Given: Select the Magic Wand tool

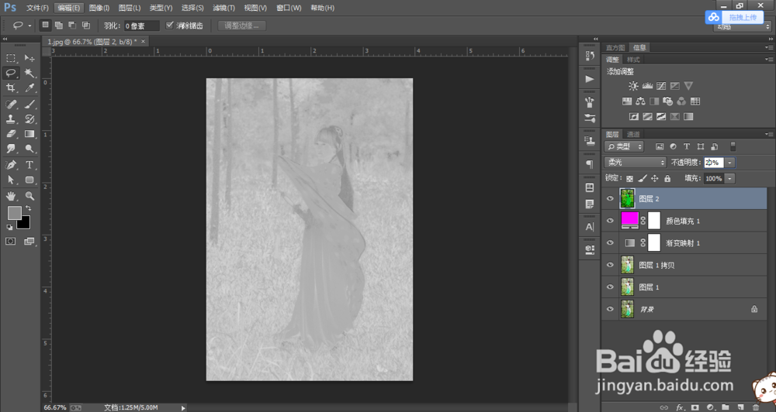Looking at the screenshot, I should click(29, 73).
